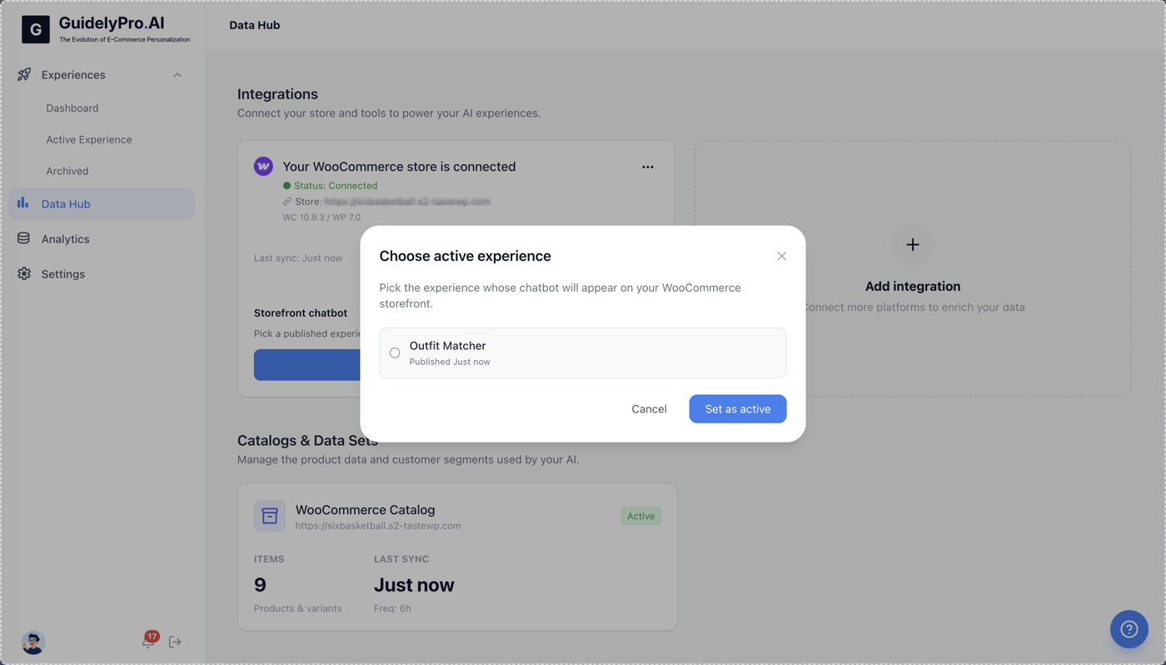Click the plus Add integration icon

(x=913, y=245)
